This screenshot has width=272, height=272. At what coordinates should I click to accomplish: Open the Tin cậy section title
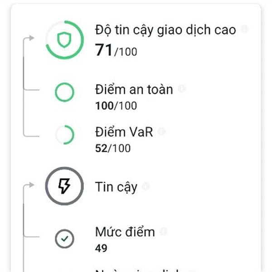point(116,187)
